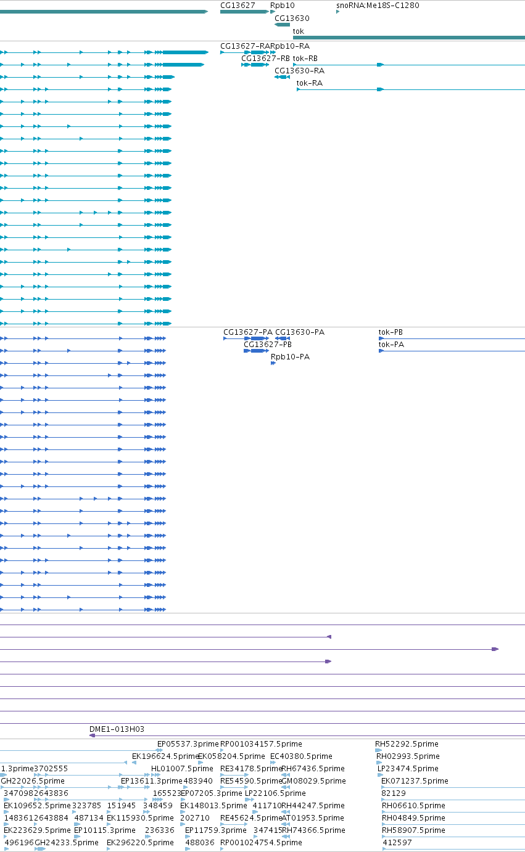The width and height of the screenshot is (525, 852).
Task: Click the CG13627-PA CDS label
Action: [247, 332]
